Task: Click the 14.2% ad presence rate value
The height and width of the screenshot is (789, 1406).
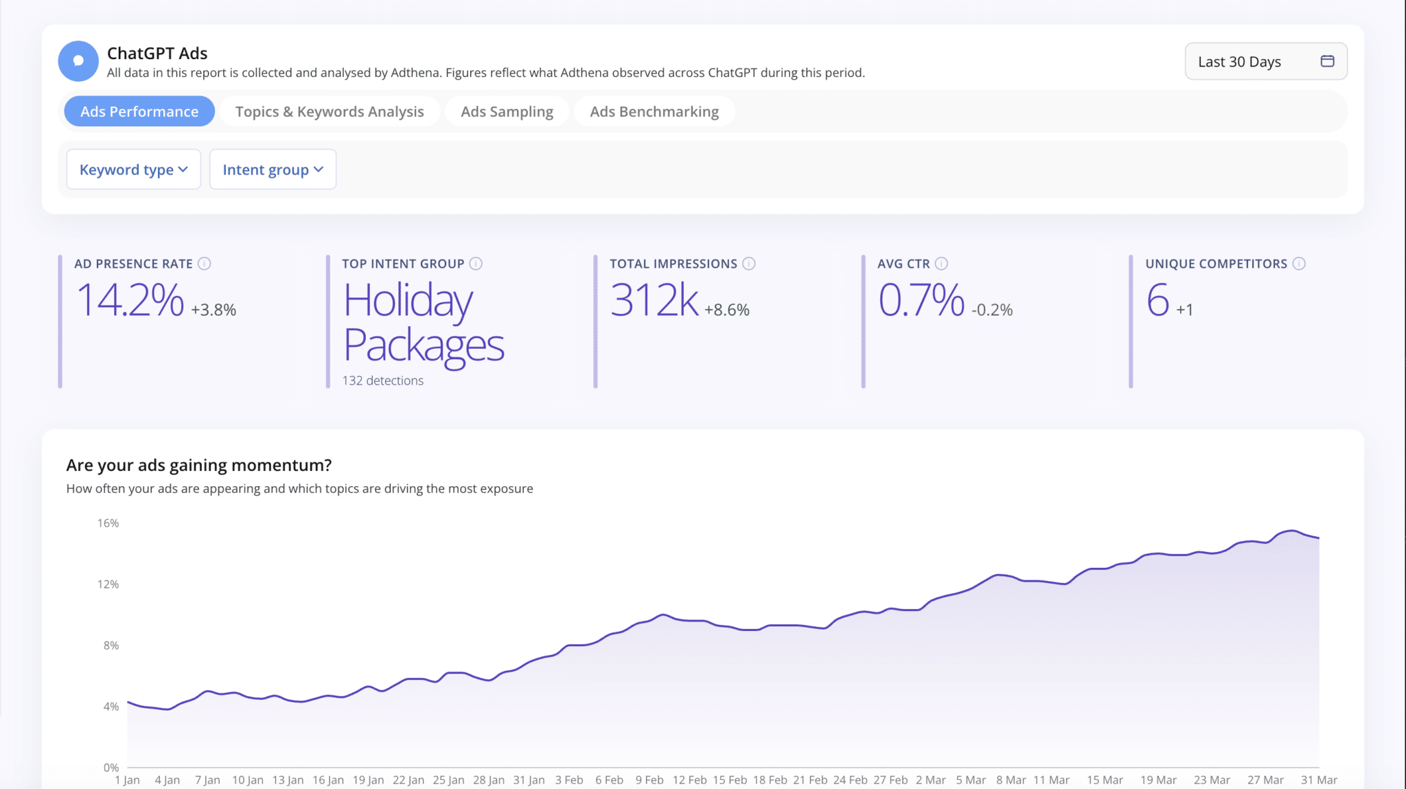Action: point(130,301)
